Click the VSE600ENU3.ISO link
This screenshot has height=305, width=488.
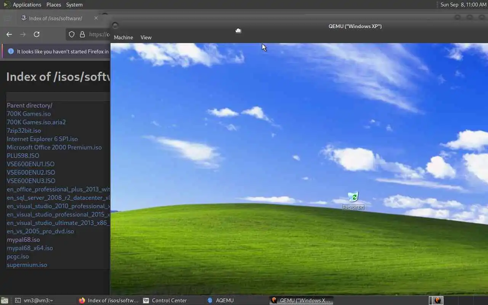[x=31, y=181]
